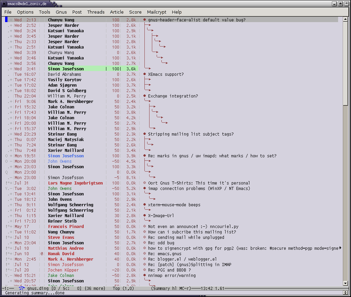The width and height of the screenshot is (351, 297).
Task: Select author 'Vasily Korytov'
Action: coord(65,80)
